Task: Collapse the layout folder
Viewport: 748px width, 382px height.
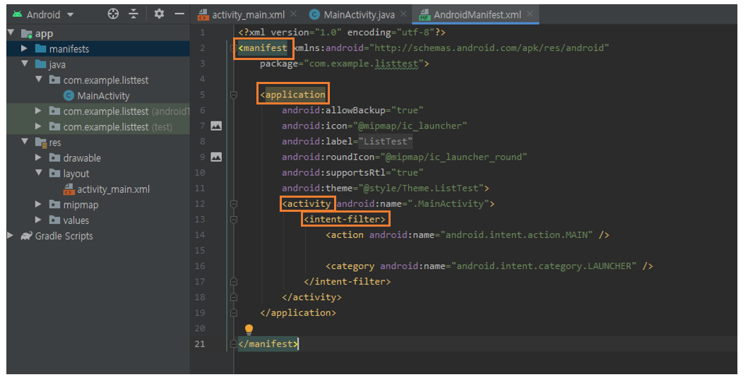Action: point(39,172)
